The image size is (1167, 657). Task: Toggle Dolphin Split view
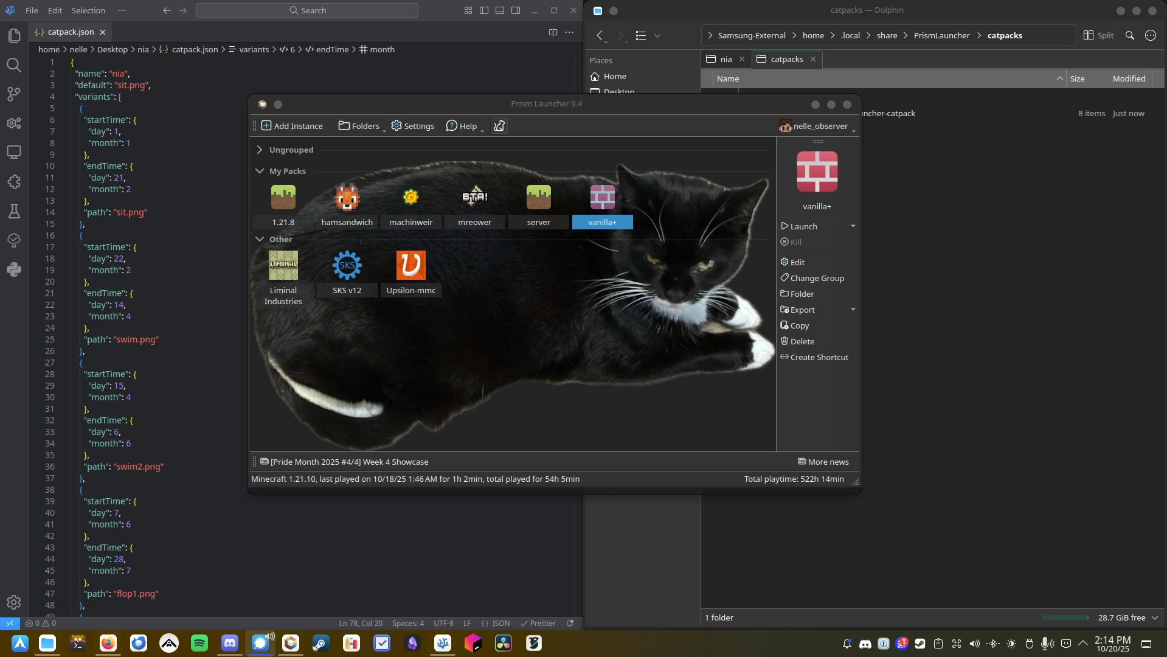(1098, 35)
